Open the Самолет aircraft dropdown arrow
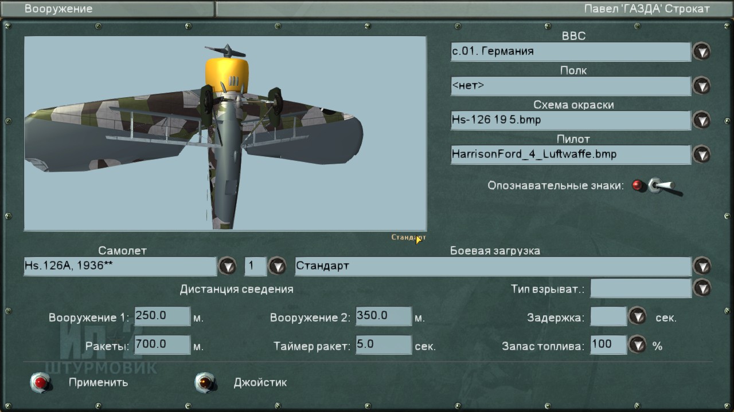Viewport: 734px width, 412px height. [227, 266]
